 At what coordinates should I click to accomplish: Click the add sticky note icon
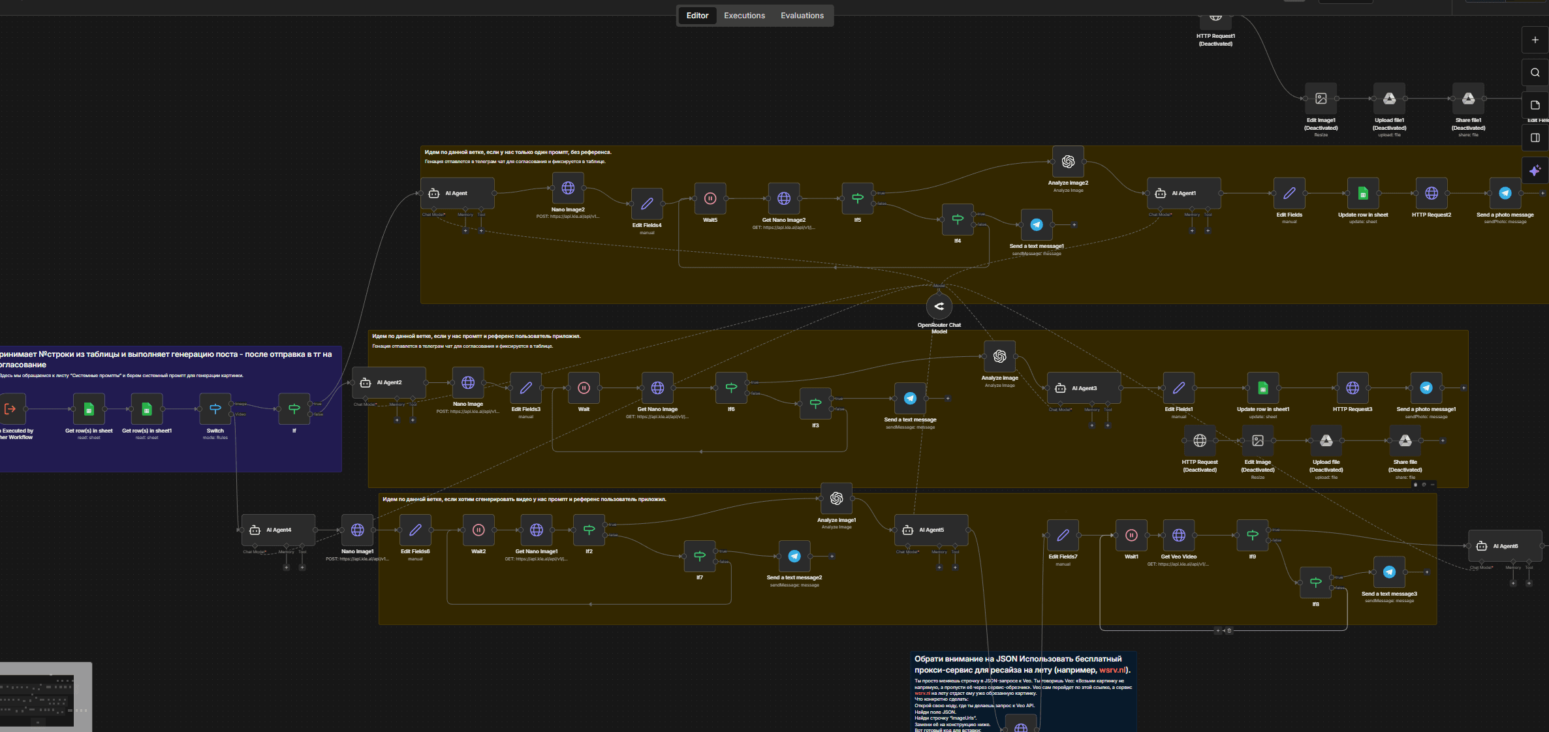pos(1535,105)
